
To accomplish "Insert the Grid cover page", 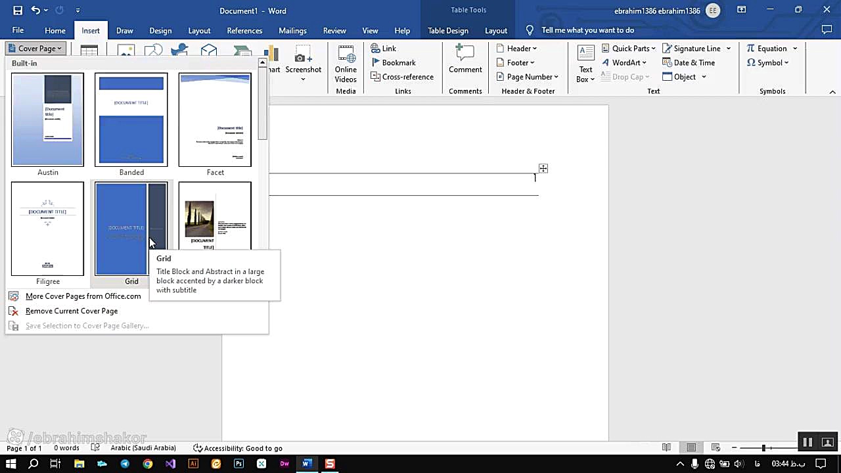I will point(131,229).
